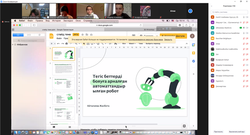The height and width of the screenshot is (135, 250).
Task: Open the Вид menu
Action: point(47,21)
